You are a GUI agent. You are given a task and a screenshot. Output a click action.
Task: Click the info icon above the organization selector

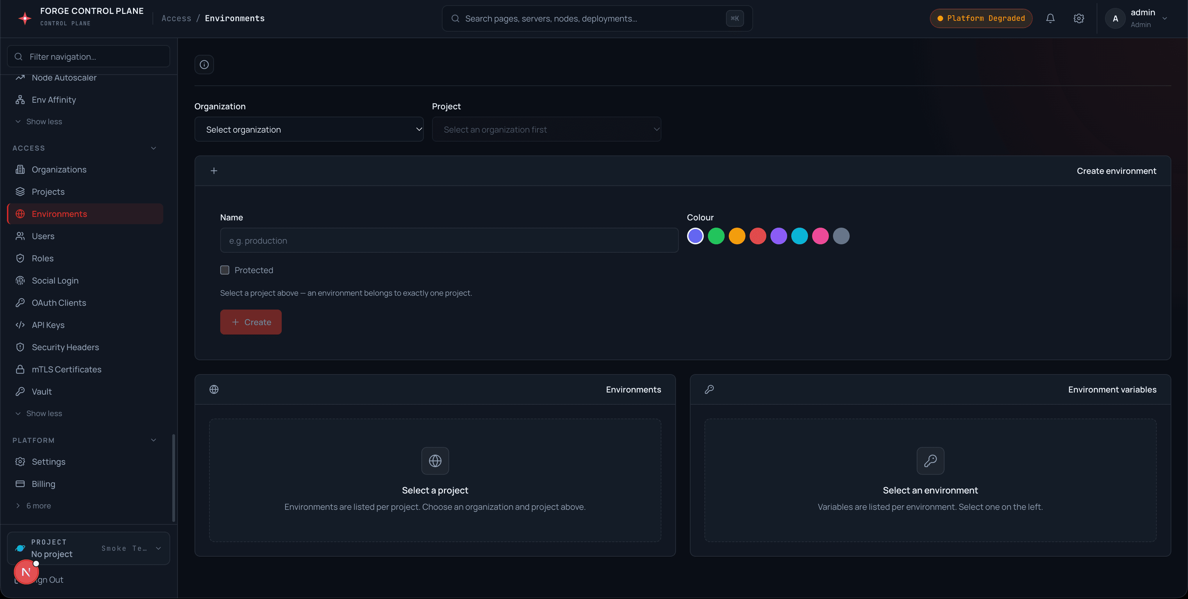click(204, 65)
